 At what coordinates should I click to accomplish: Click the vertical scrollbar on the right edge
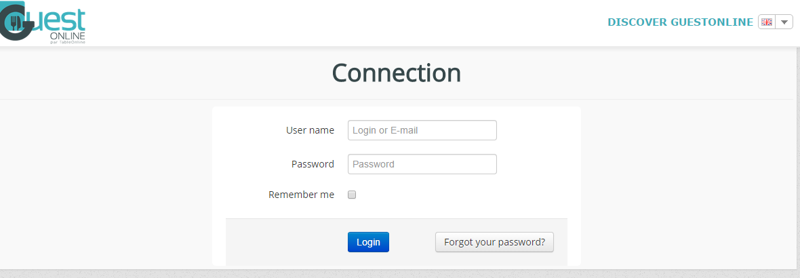[797, 136]
